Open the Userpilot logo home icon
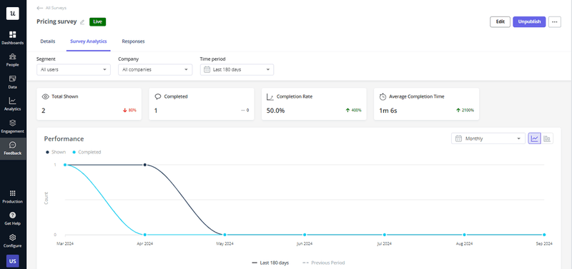The height and width of the screenshot is (269, 572). 13,13
